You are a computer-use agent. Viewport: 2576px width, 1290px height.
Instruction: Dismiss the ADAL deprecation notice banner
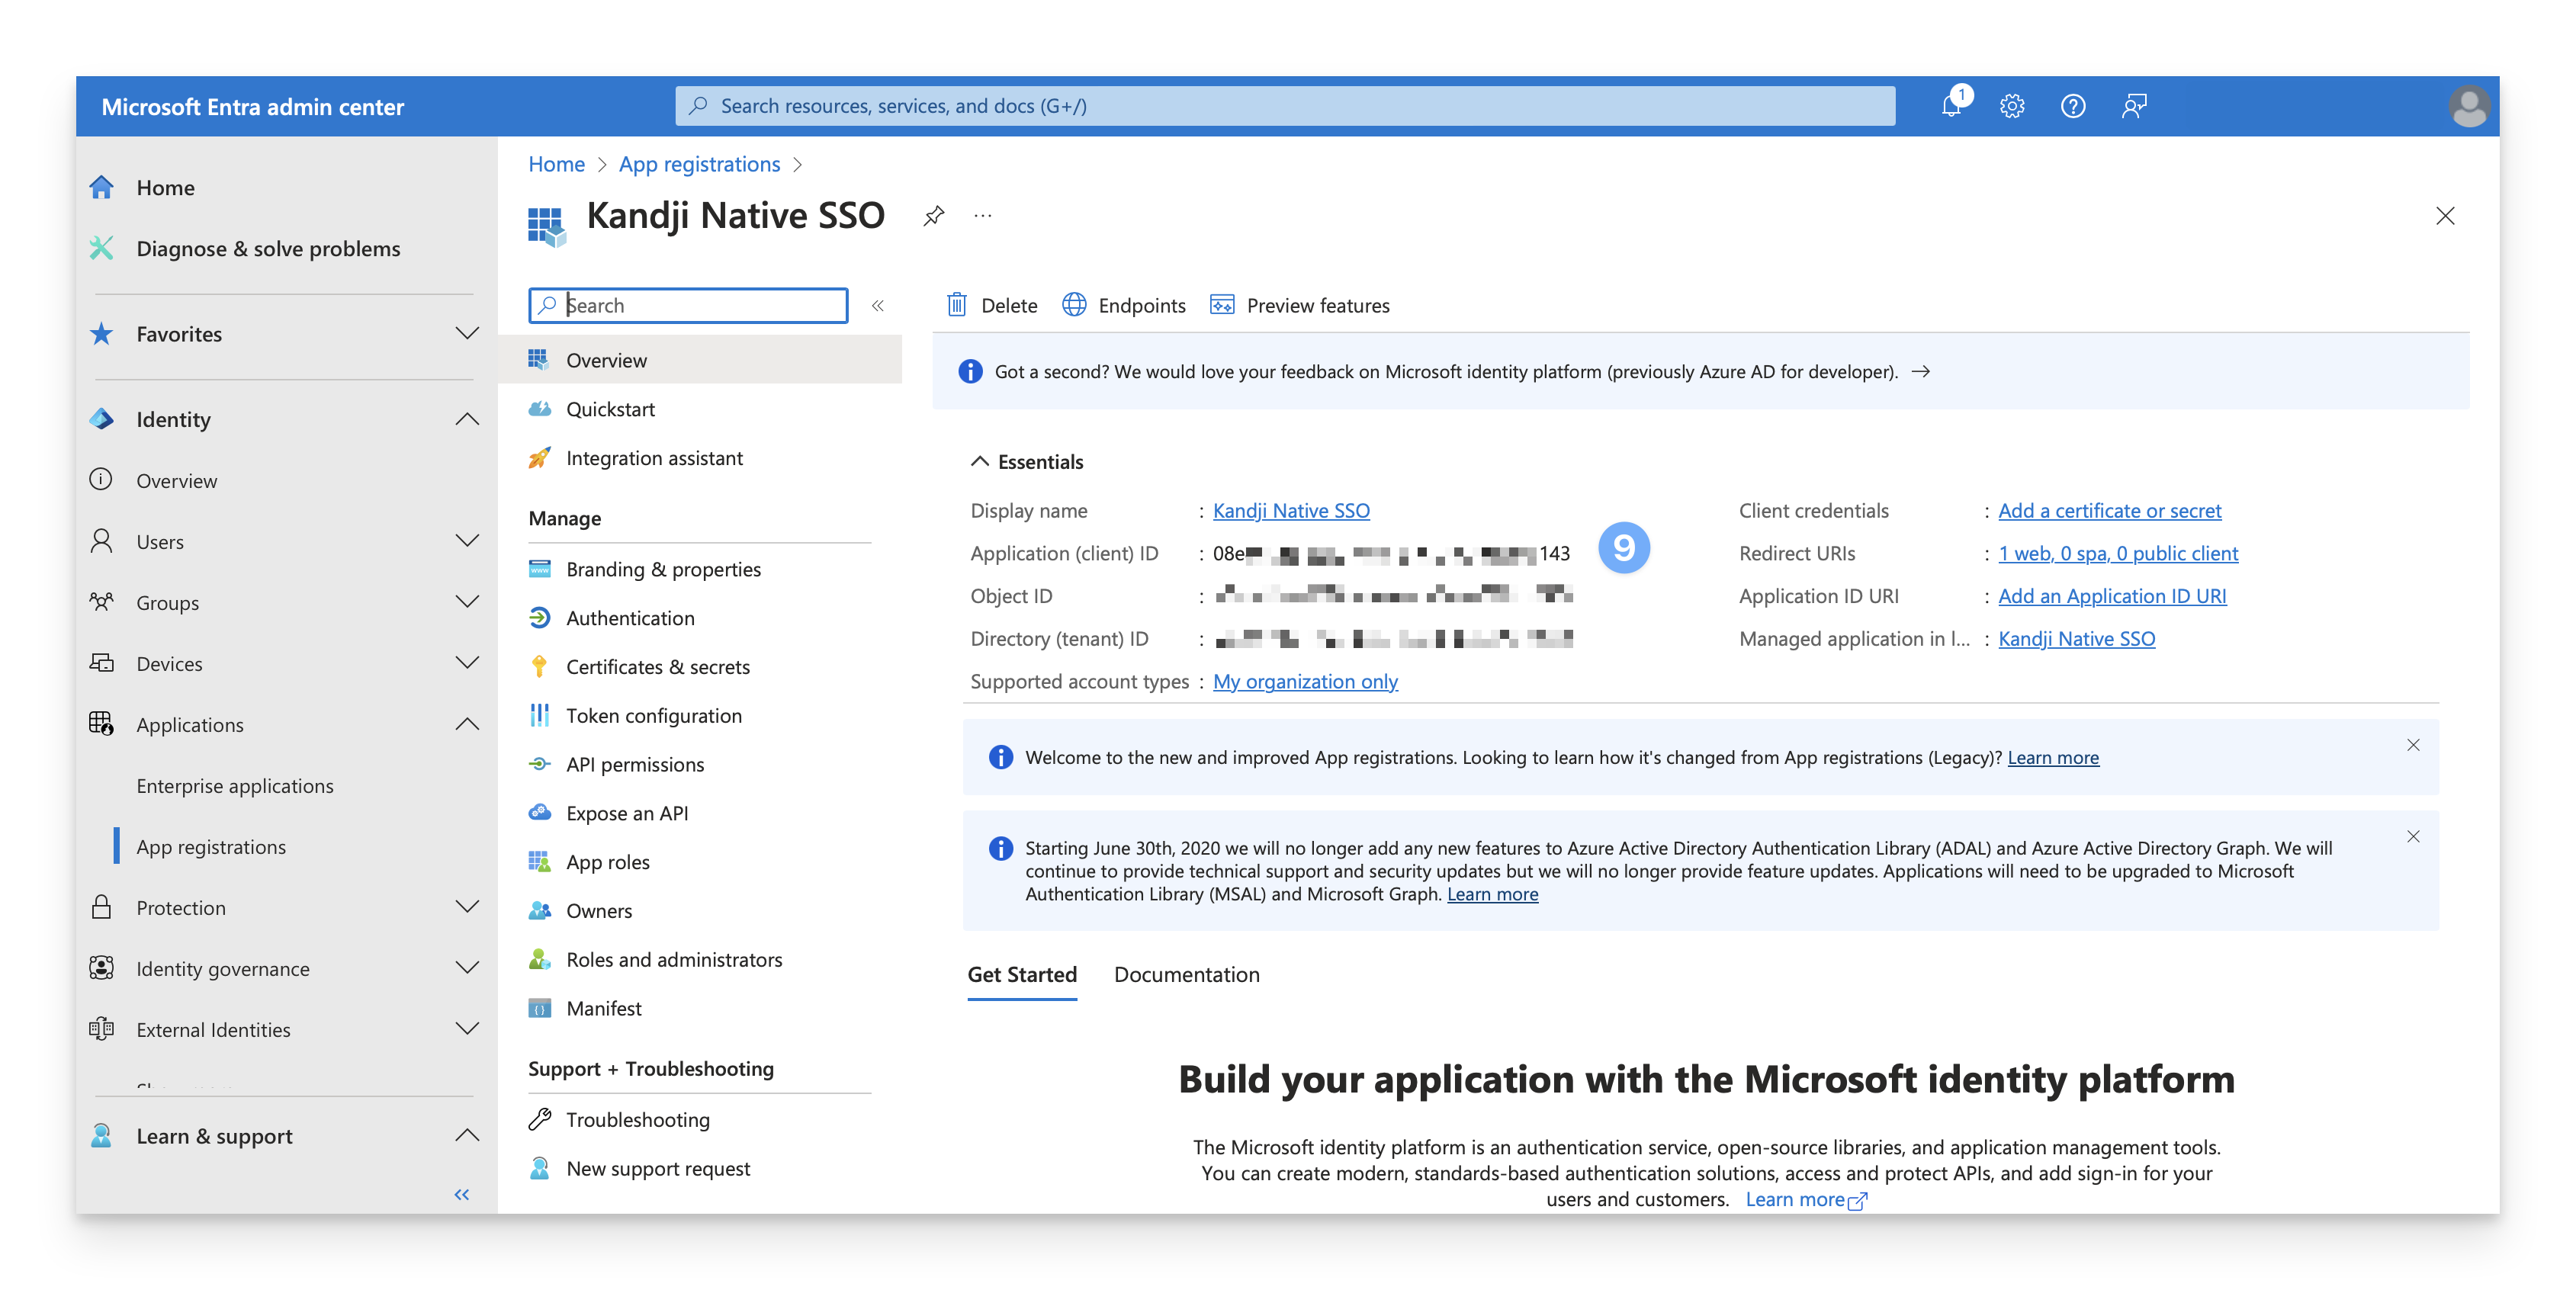tap(2413, 836)
